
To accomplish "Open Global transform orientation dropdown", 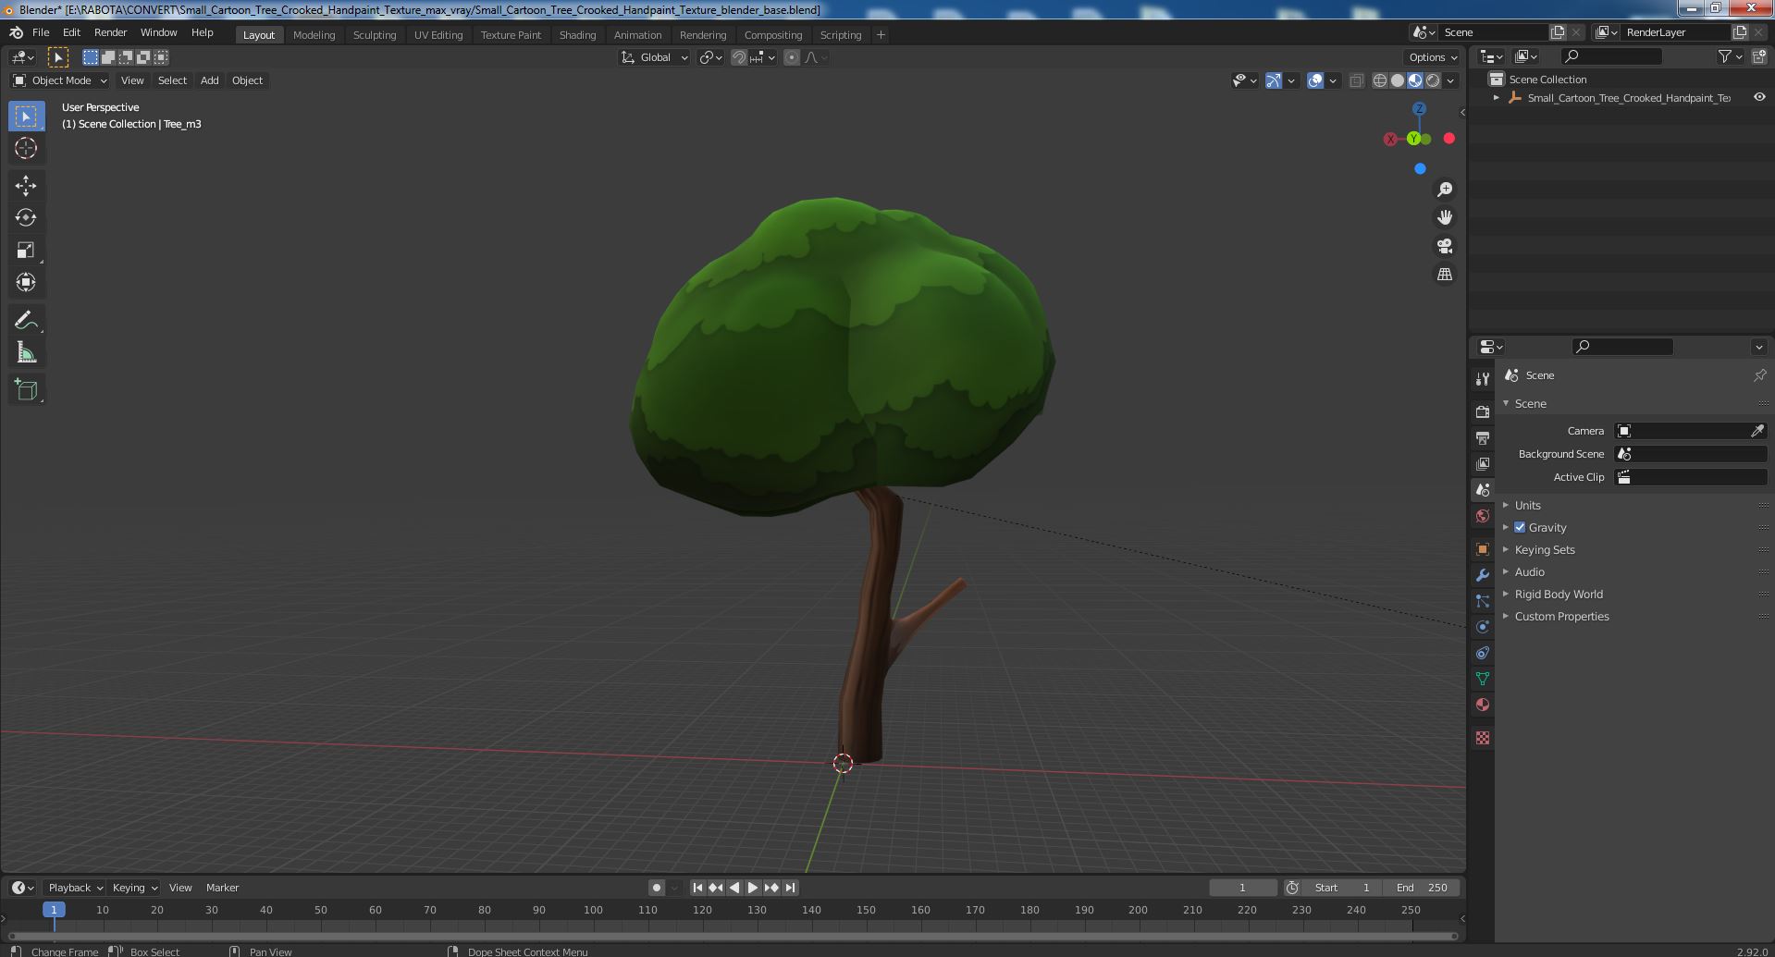I will 654,57.
